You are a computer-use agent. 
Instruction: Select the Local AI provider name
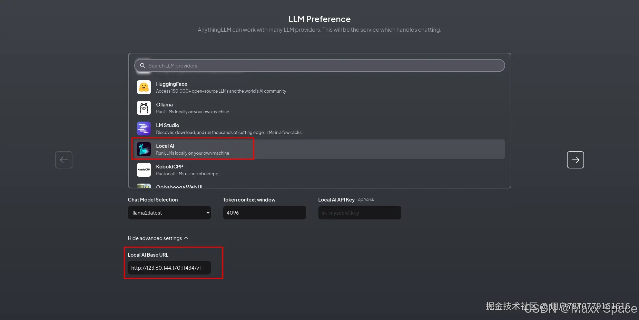pos(165,146)
